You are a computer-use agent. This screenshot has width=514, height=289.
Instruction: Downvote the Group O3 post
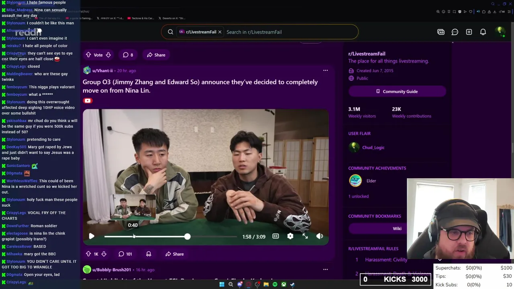point(104,254)
